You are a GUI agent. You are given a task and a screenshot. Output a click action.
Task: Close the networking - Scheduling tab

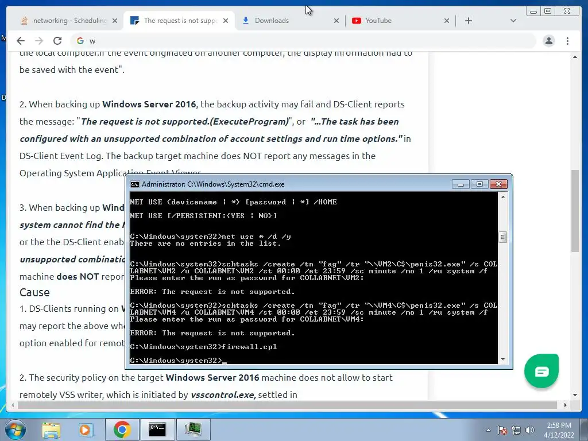(115, 21)
